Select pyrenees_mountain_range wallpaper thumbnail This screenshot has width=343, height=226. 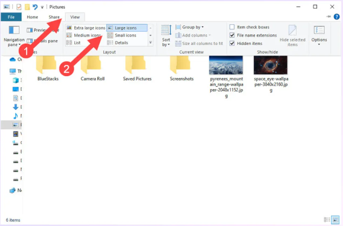pyautogui.click(x=226, y=65)
